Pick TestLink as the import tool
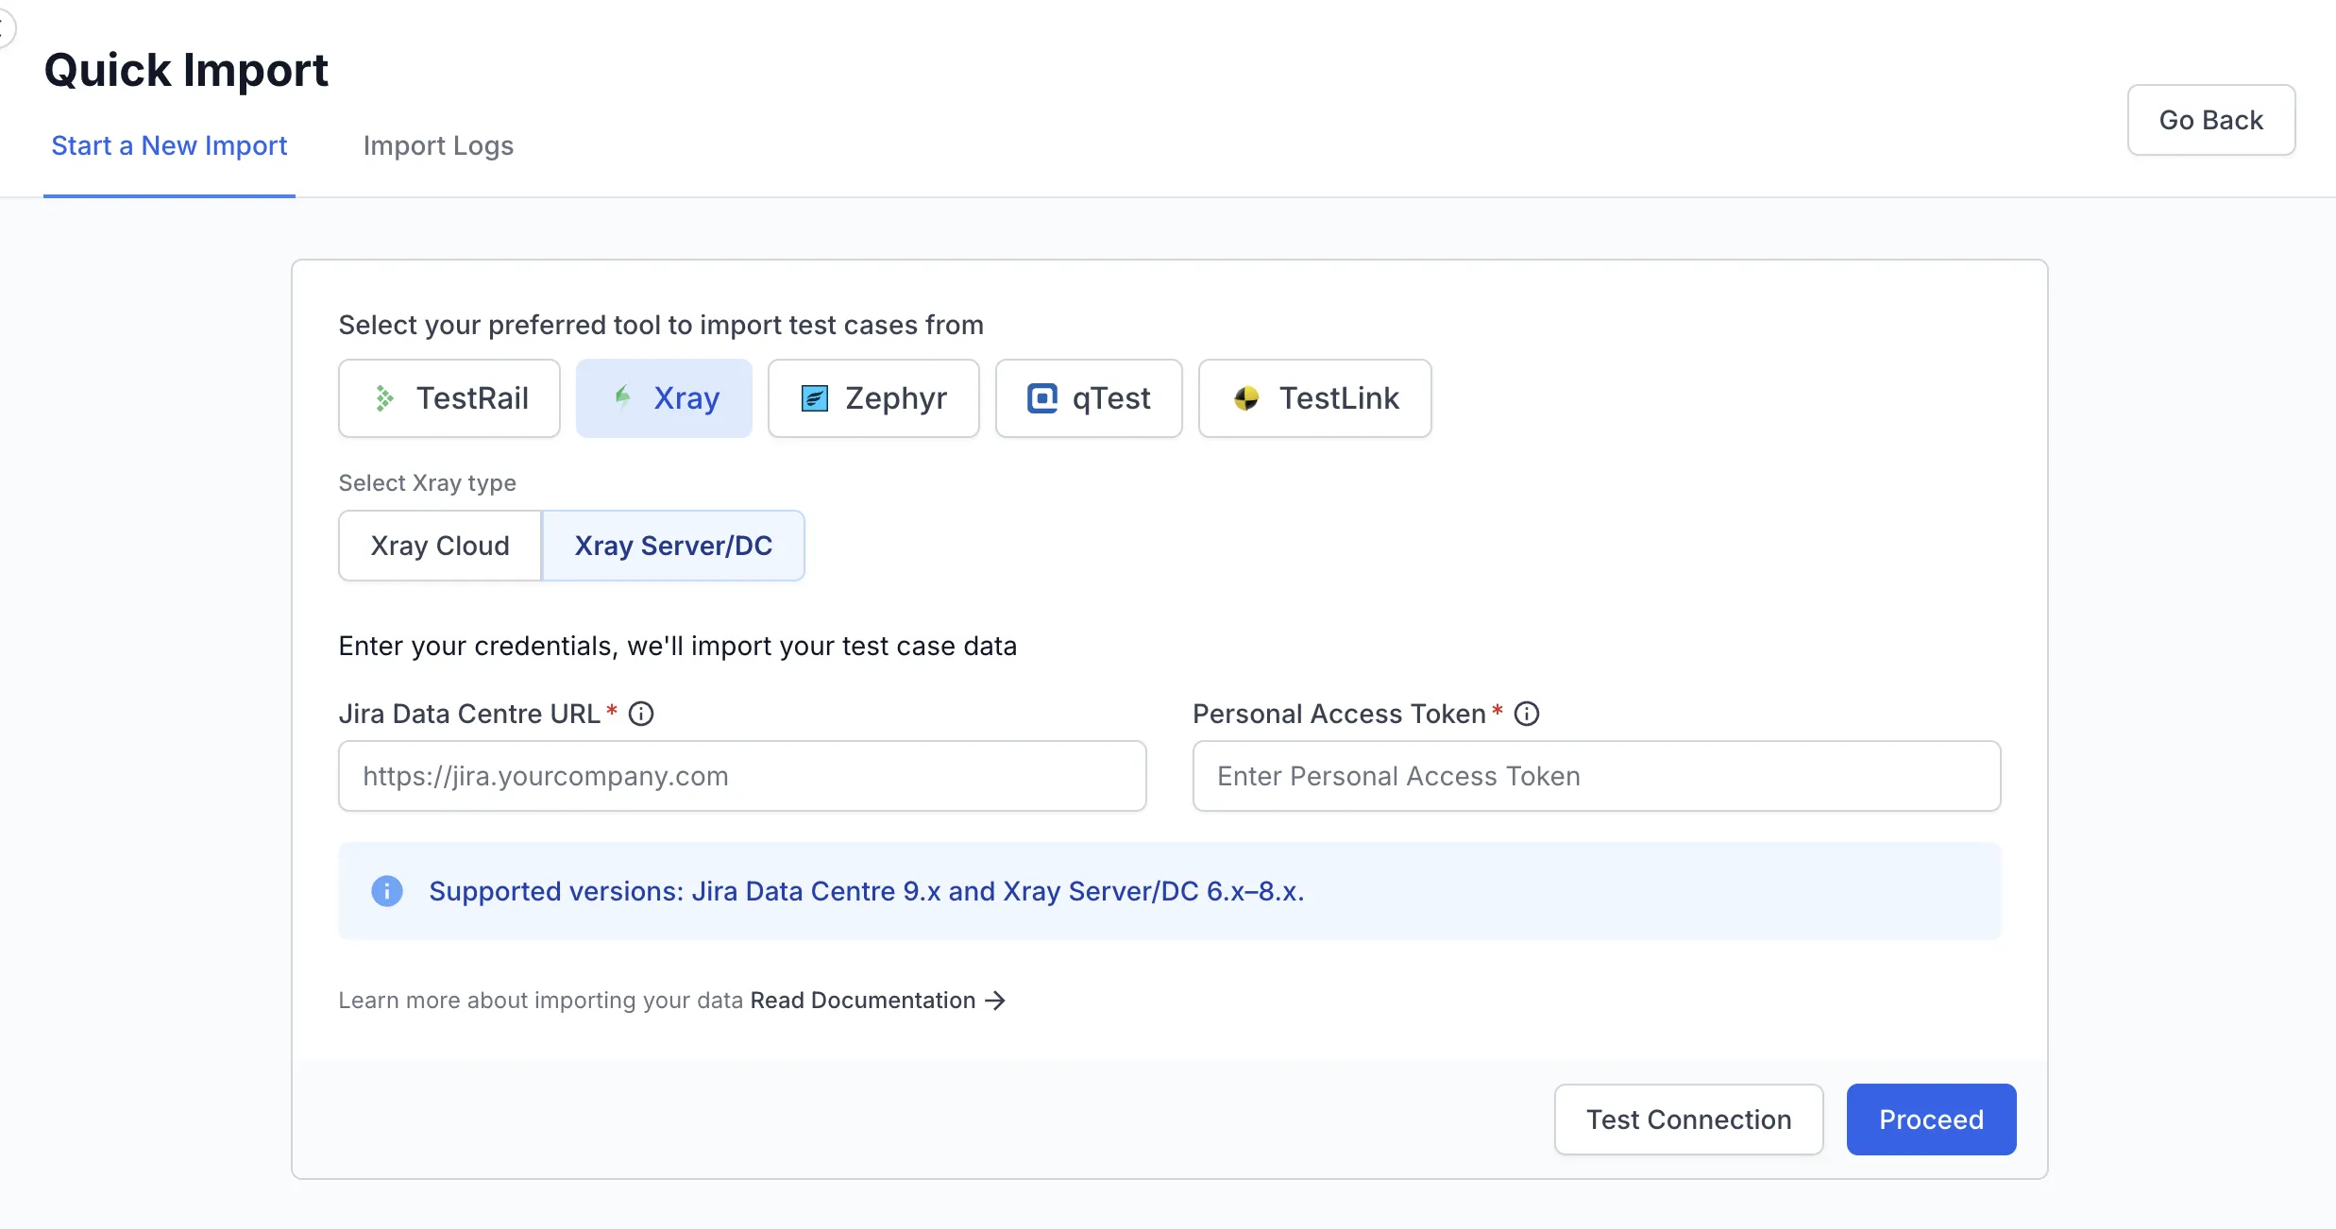This screenshot has width=2336, height=1229. 1314,398
